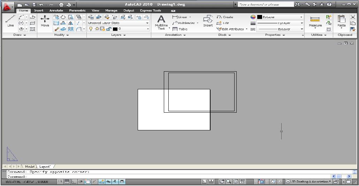Click the black layer 0 color swatch

pyautogui.click(x=115, y=29)
